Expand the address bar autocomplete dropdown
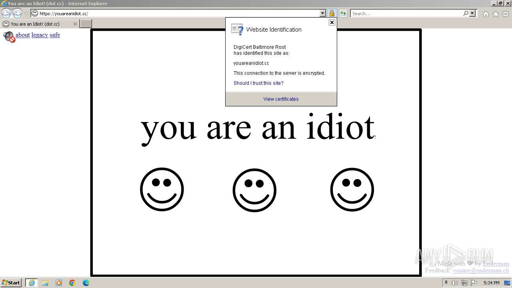The width and height of the screenshot is (512, 288). click(323, 13)
